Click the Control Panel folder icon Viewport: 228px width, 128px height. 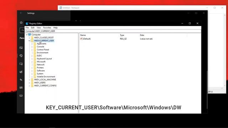point(35,50)
